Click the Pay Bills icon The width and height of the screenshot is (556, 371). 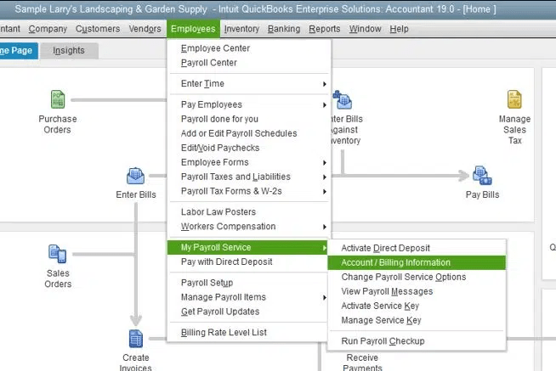click(x=482, y=176)
